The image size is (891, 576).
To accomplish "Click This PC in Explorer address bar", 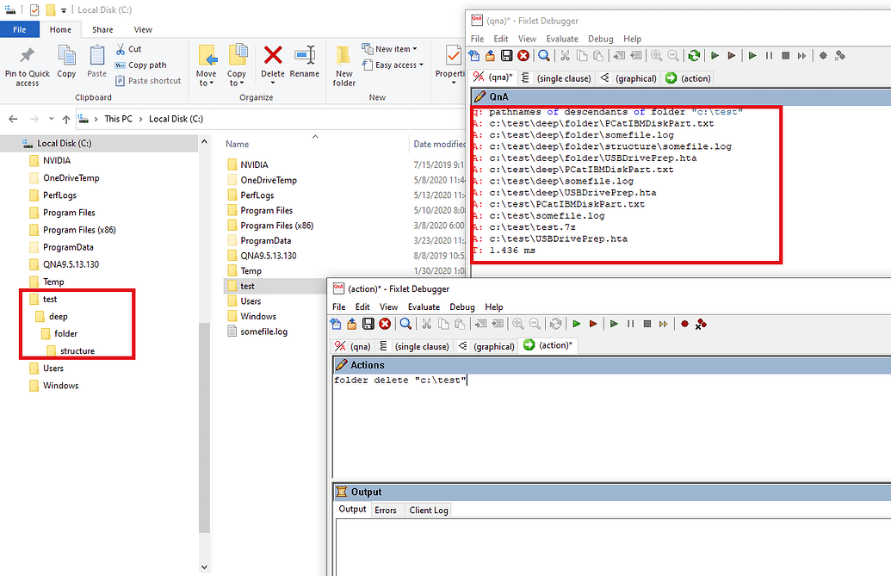I will (118, 119).
